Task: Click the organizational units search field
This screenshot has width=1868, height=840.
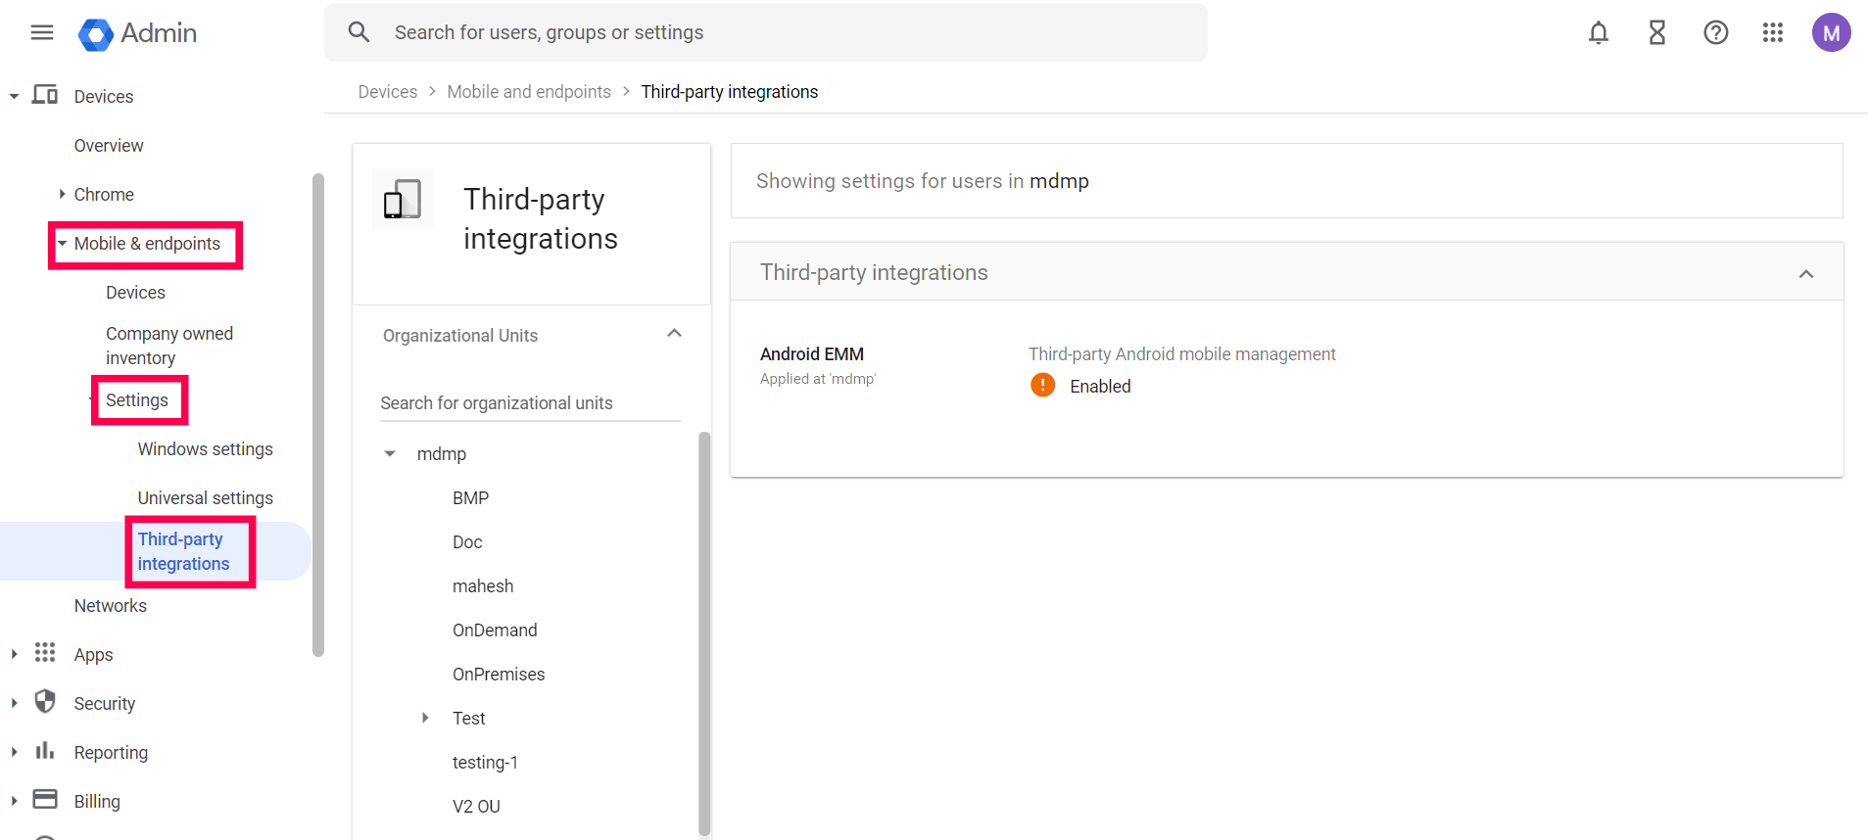Action: [529, 403]
